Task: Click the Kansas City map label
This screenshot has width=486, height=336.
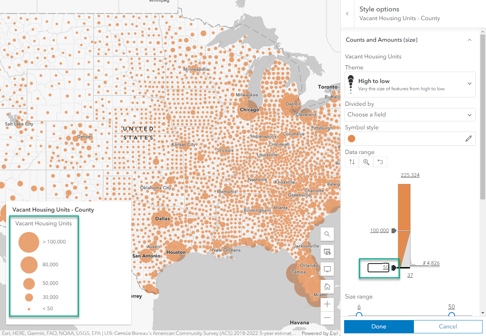Action: [x=184, y=144]
